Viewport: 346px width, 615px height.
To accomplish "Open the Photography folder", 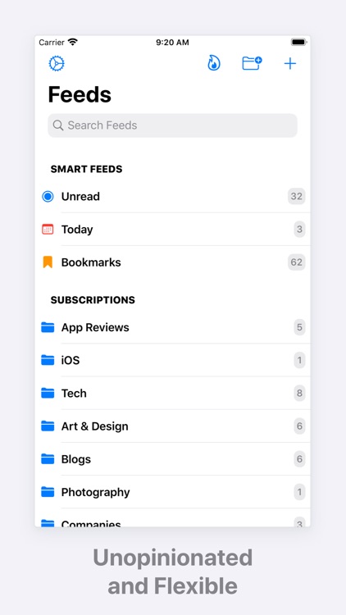I will click(x=173, y=492).
